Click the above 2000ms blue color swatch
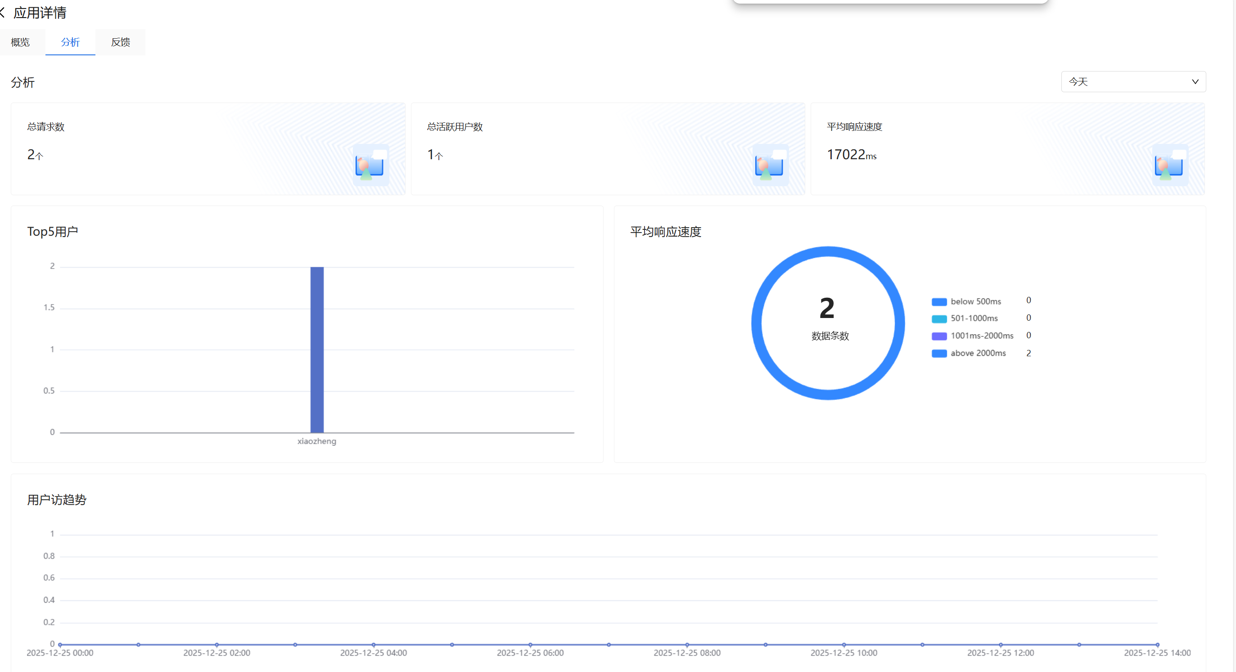The width and height of the screenshot is (1236, 672). coord(939,354)
